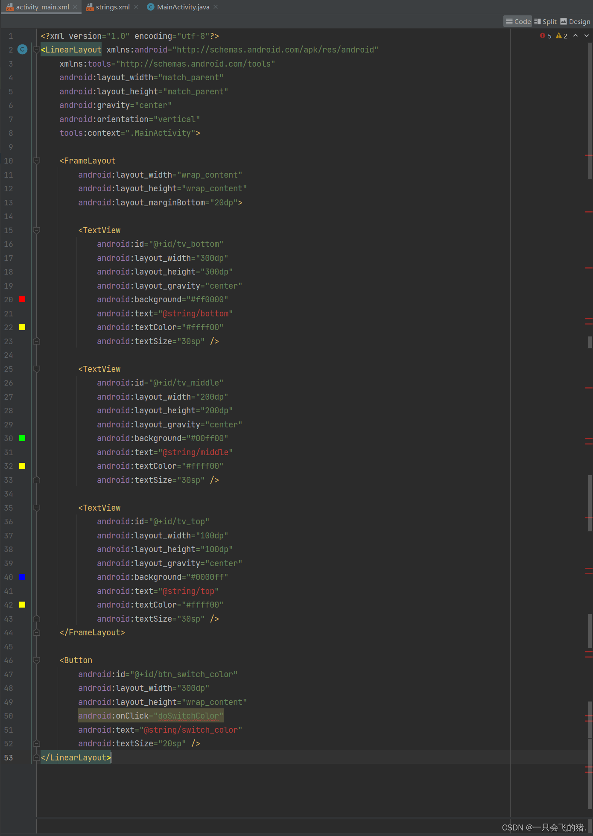Viewport: 593px width, 836px height.
Task: Click the @+id/tv_top id value
Action: (179, 521)
